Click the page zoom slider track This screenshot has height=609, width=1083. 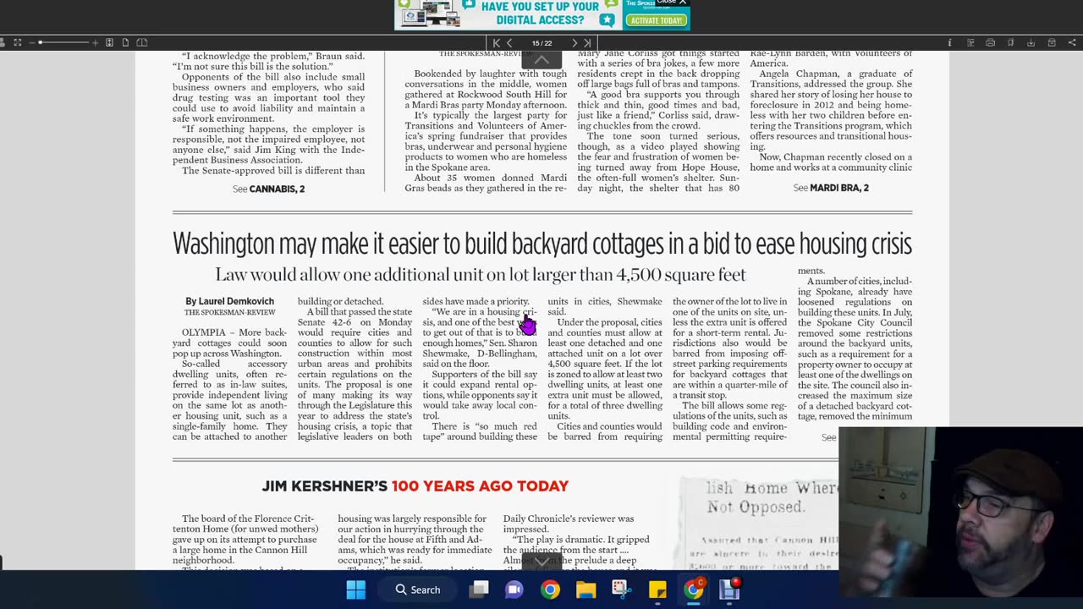point(63,42)
